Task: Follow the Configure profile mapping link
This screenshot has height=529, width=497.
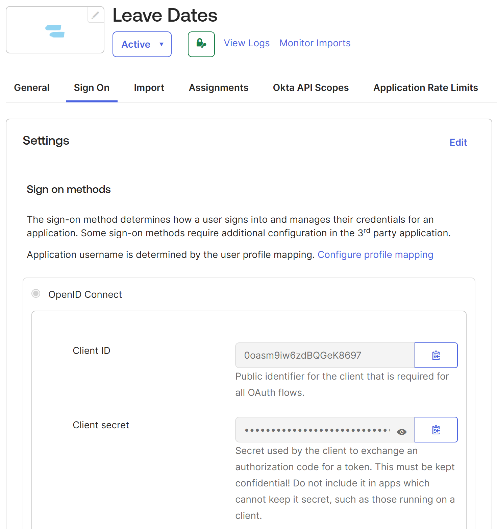Action: [x=375, y=255]
